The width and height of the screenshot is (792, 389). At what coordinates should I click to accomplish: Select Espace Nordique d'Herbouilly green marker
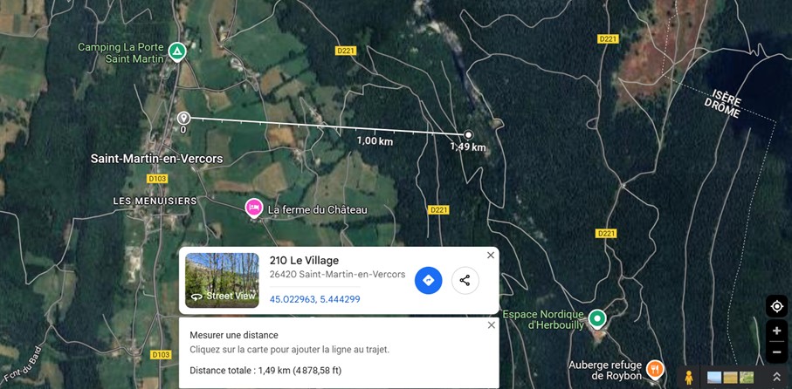tap(597, 319)
